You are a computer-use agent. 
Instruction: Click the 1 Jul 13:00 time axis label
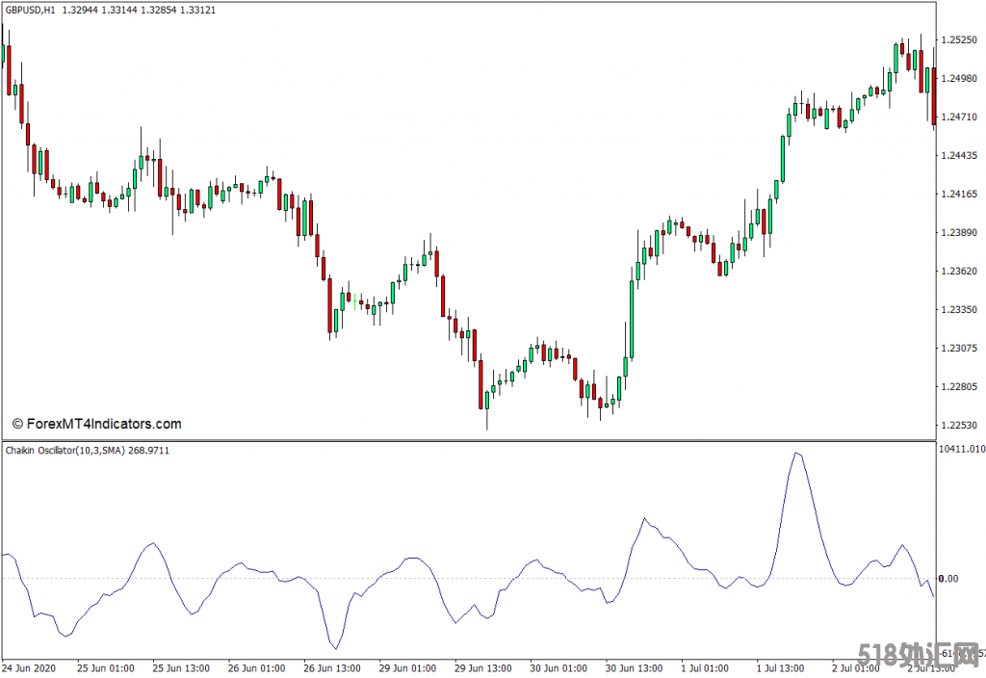pos(780,668)
